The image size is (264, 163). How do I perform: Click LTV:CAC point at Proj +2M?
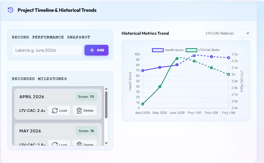[x=211, y=68]
